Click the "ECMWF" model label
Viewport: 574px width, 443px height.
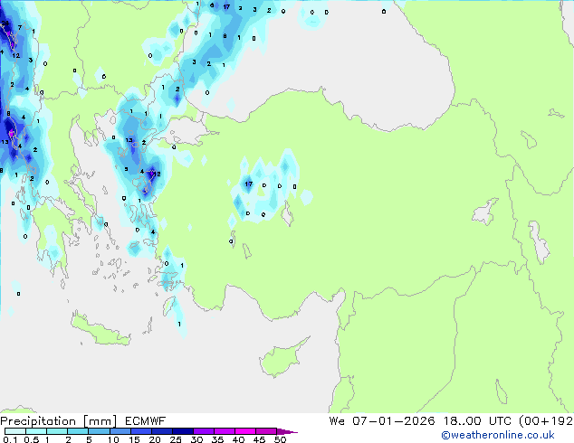point(146,421)
